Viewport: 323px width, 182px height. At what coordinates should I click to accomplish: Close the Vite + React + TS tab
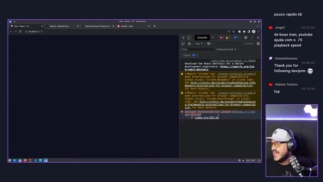coord(42,26)
